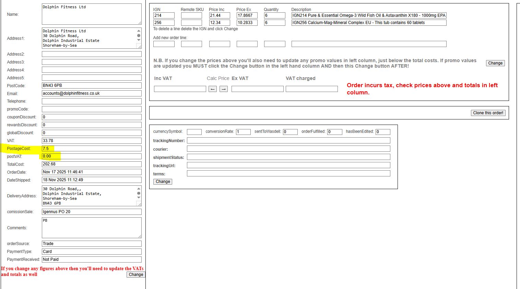Screen dimensions: 520x289
Task: Click the Inc VAT calculator input
Action: pos(180,89)
